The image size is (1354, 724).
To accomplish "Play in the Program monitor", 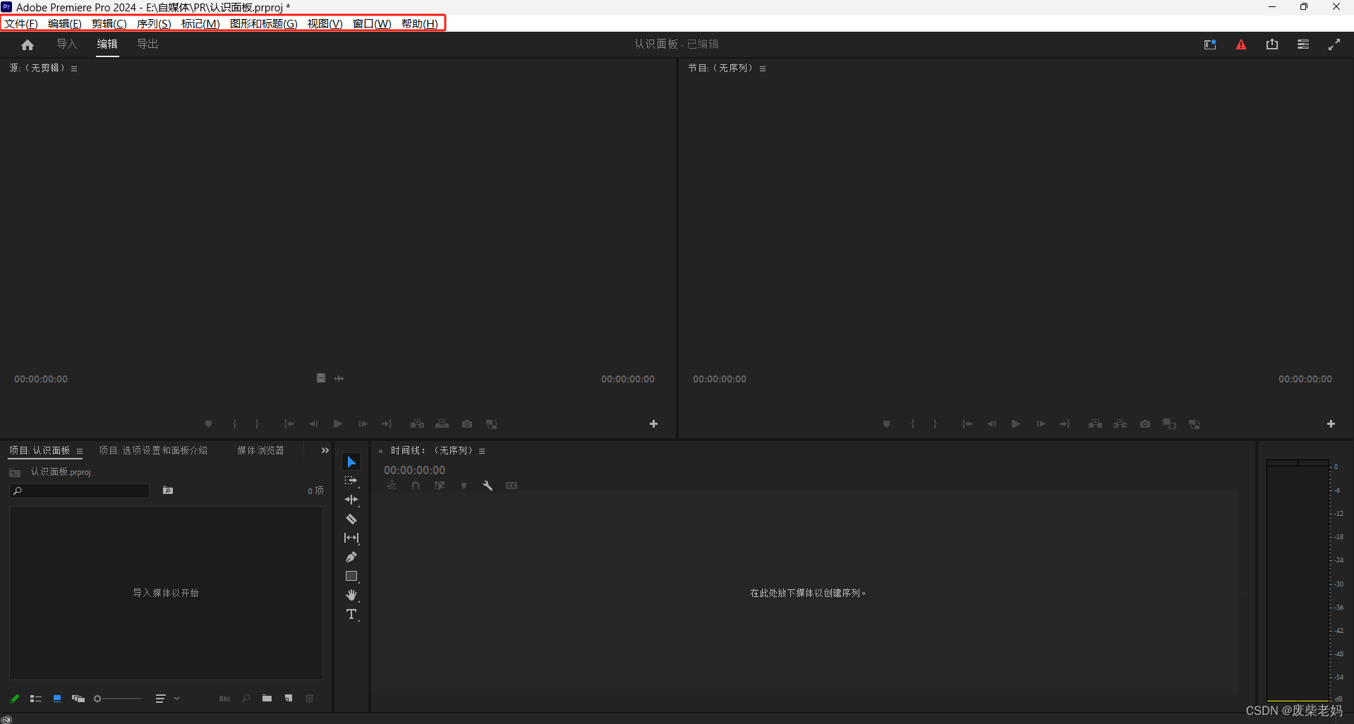I will click(1016, 424).
